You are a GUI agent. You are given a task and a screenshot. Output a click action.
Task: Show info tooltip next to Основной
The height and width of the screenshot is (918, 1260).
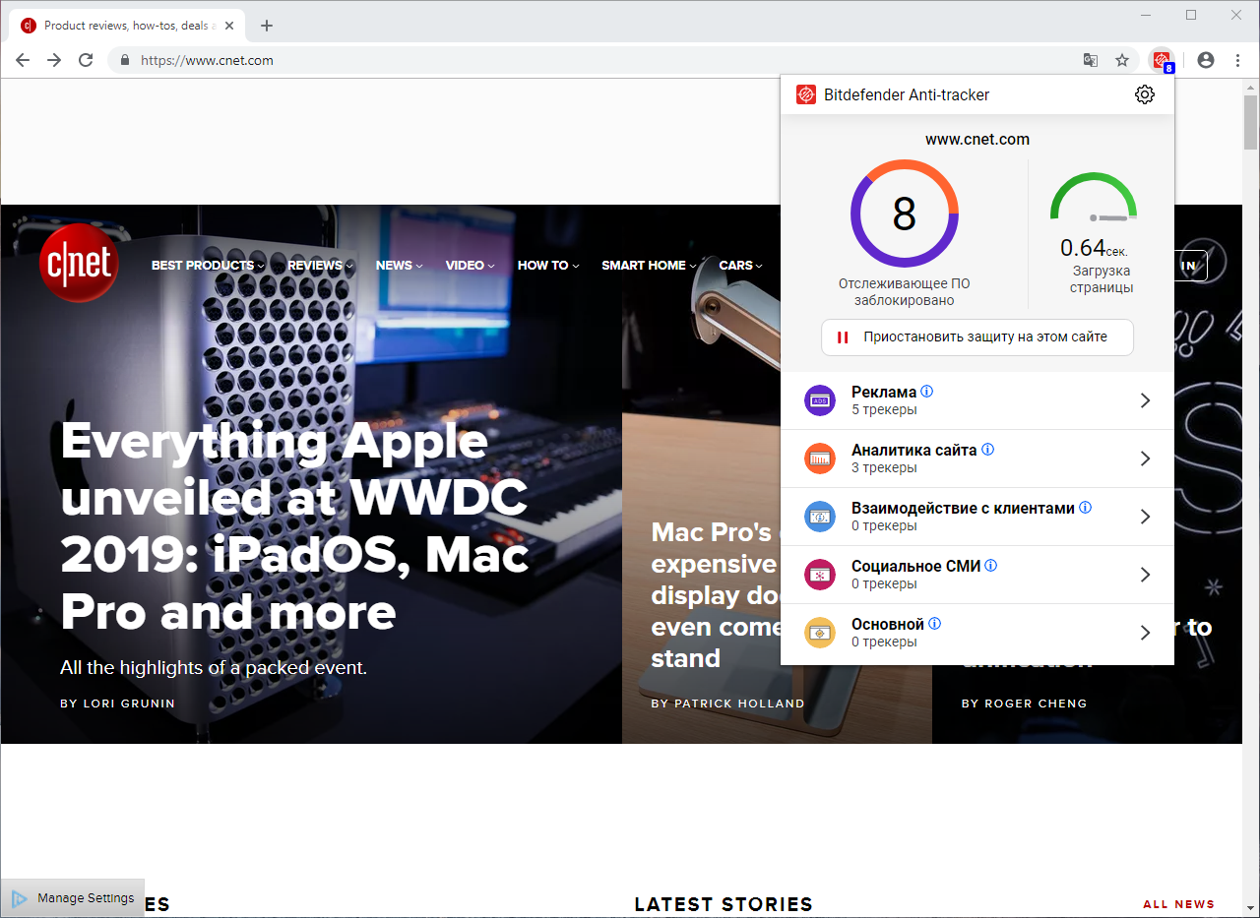[x=934, y=624]
